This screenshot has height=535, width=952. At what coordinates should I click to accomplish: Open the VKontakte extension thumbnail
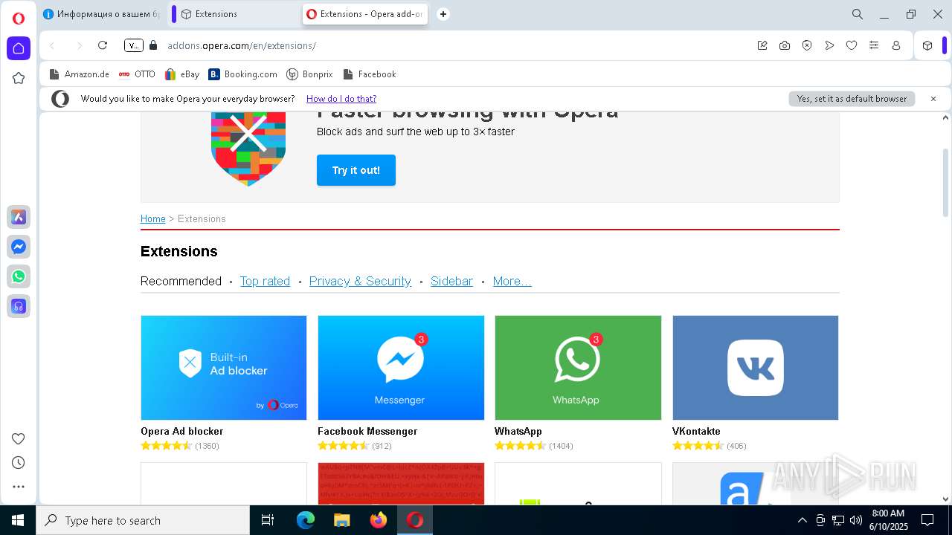point(756,368)
